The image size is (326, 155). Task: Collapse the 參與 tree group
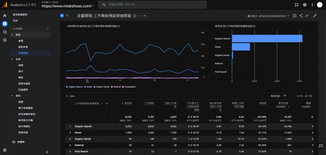click(12, 59)
